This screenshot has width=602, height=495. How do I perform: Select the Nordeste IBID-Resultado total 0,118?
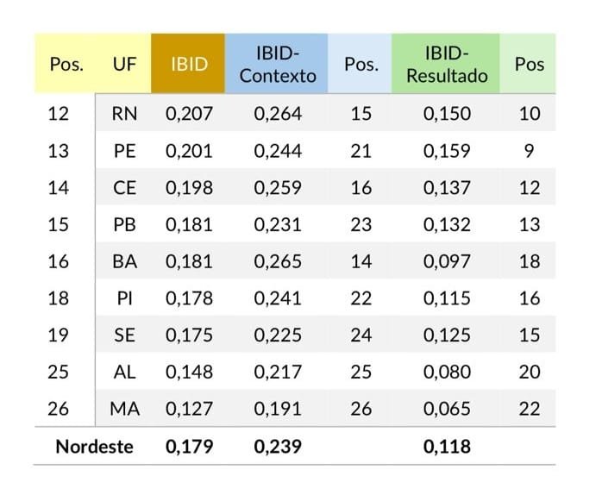click(x=447, y=447)
